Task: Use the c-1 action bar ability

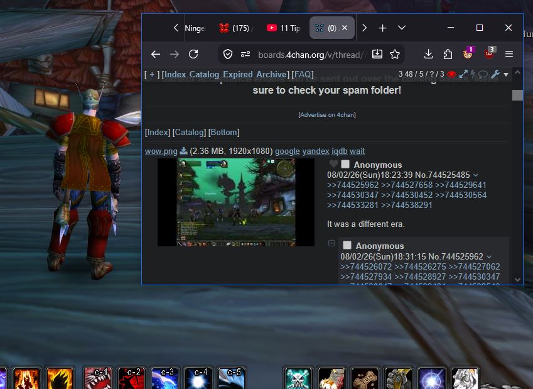Action: [x=98, y=378]
